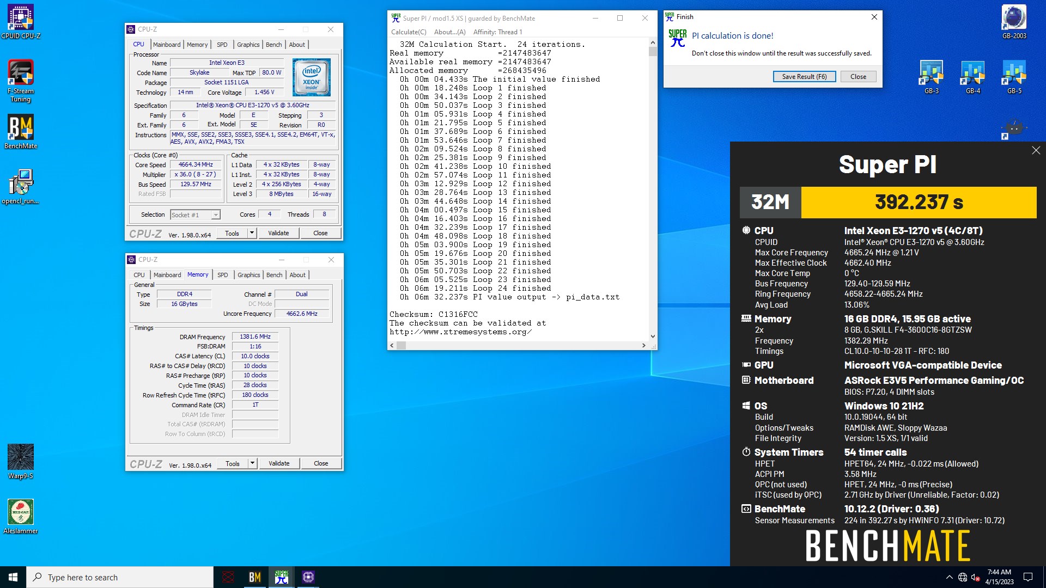Viewport: 1046px width, 588px height.
Task: Open the F-Stream Tuning desktop icon
Action: pyautogui.click(x=21, y=81)
